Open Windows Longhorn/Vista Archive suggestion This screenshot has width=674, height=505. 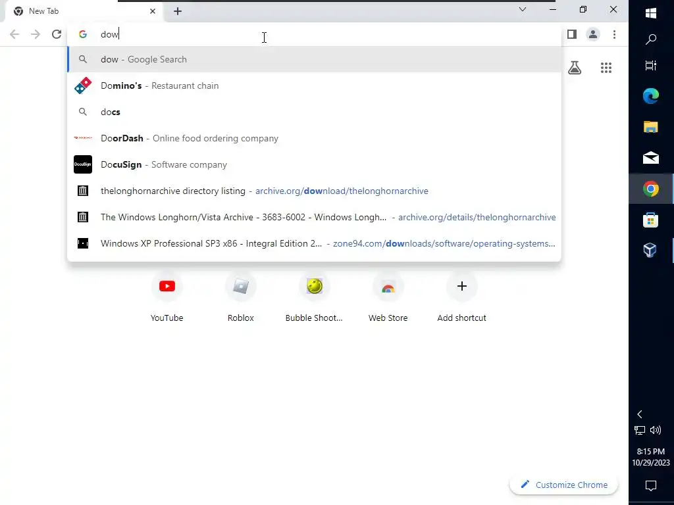point(314,217)
